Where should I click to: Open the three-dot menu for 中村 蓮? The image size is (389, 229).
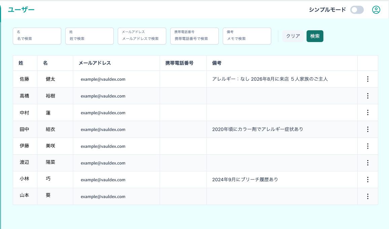(x=368, y=113)
